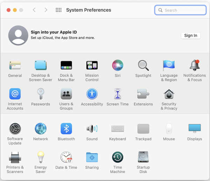210x181 pixels.
Task: Go forward with the right chevron
Action: tap(46, 10)
